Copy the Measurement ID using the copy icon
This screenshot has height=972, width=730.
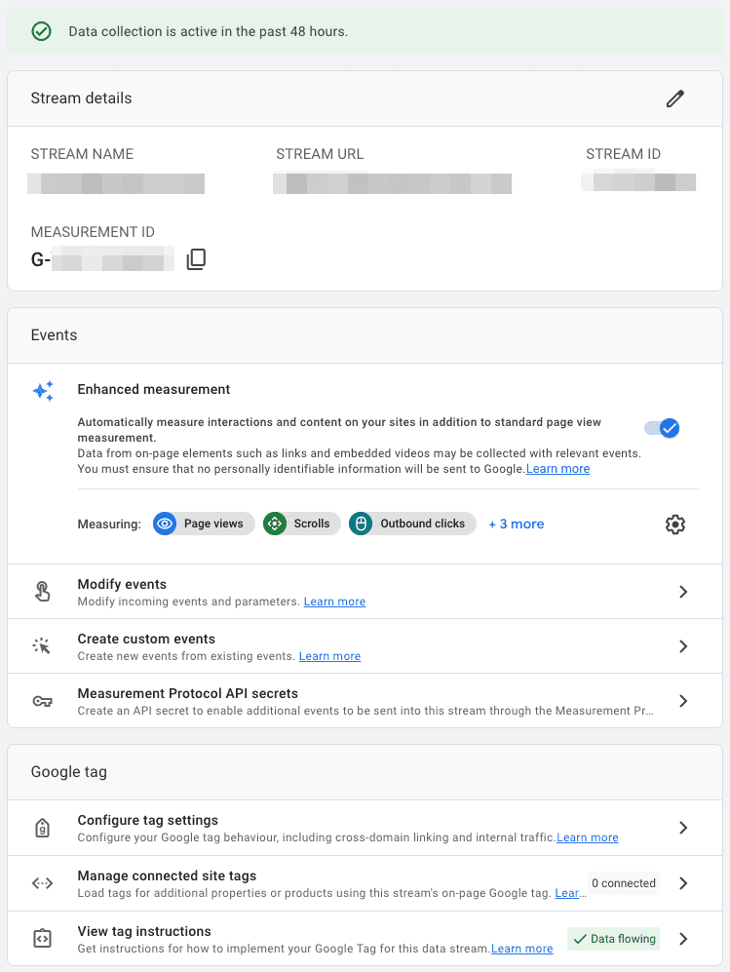[x=196, y=258]
